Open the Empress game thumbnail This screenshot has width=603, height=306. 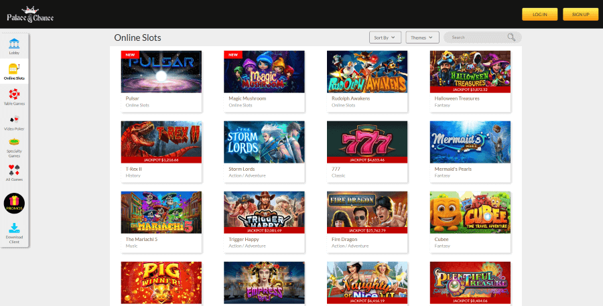tap(264, 283)
